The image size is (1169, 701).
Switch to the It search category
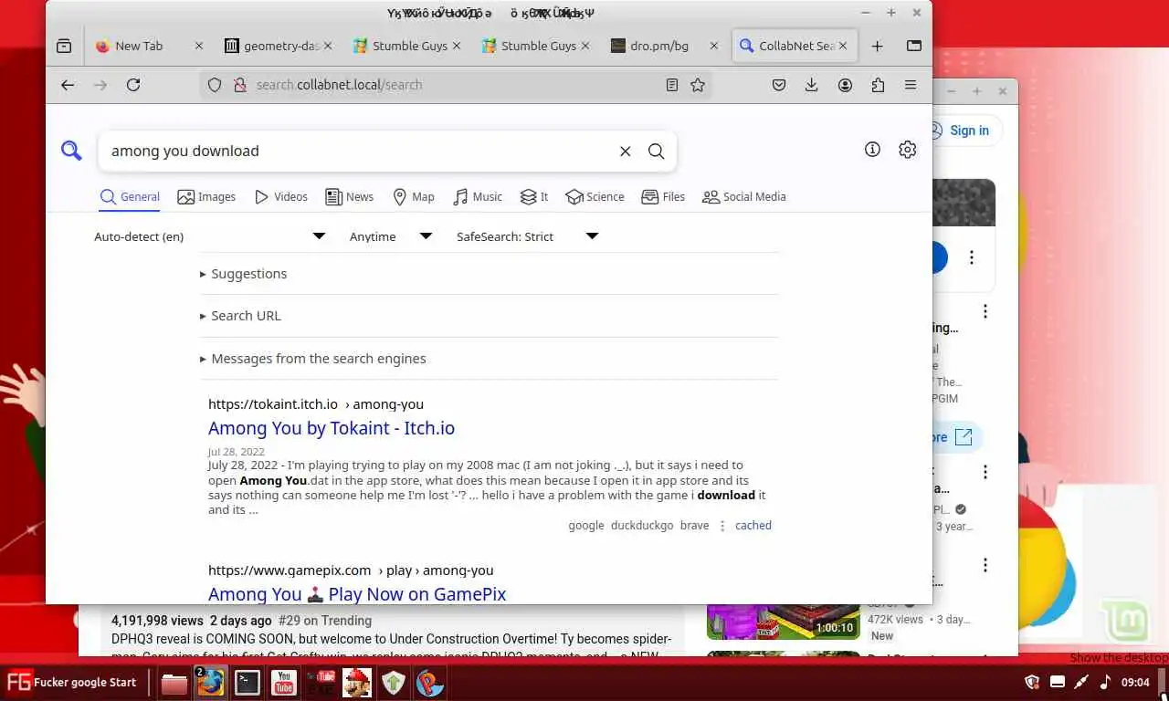pos(534,197)
